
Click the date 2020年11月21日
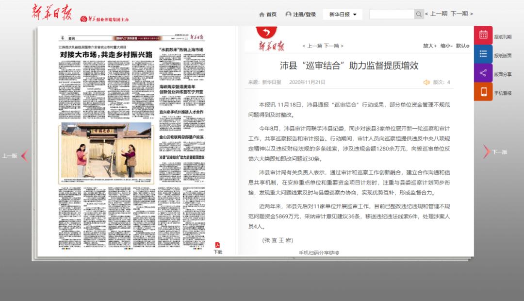(x=307, y=82)
